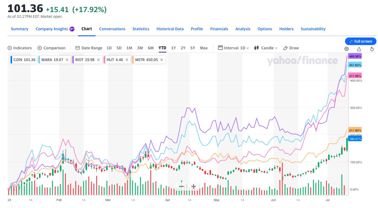378x208 pixels.
Task: Choose the 1Y date range
Action: click(173, 48)
